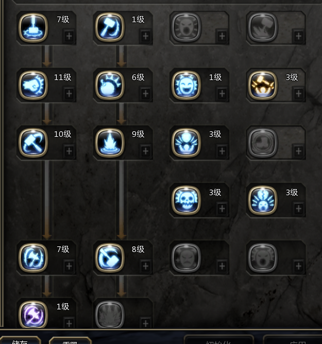
Task: Click plus on the skull skill
Action: click(x=222, y=209)
